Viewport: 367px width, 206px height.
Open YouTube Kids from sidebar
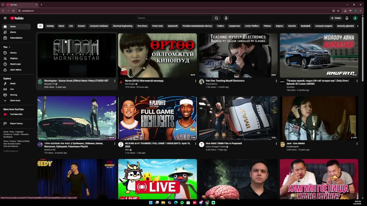16,114
